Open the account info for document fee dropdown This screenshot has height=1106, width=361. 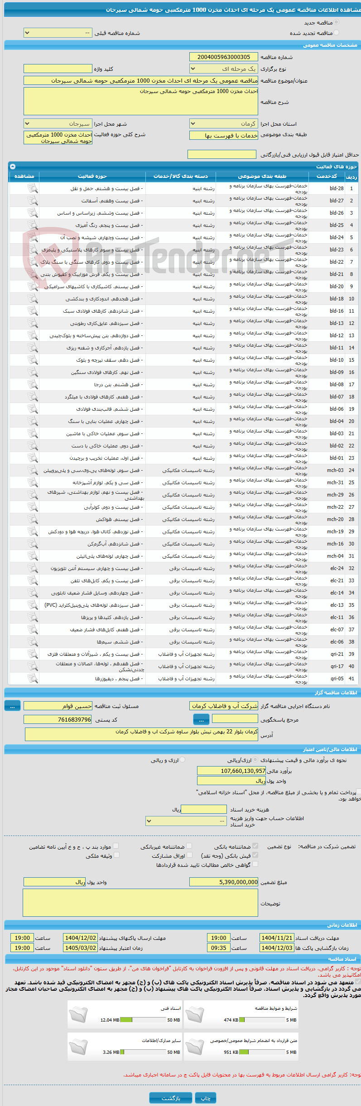coord(186,821)
